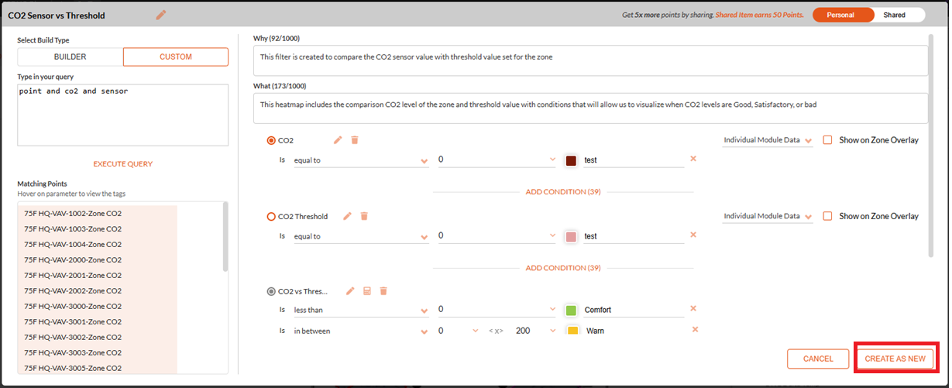
Task: Click the pencil icon next to CO2 parameter
Action: (338, 140)
